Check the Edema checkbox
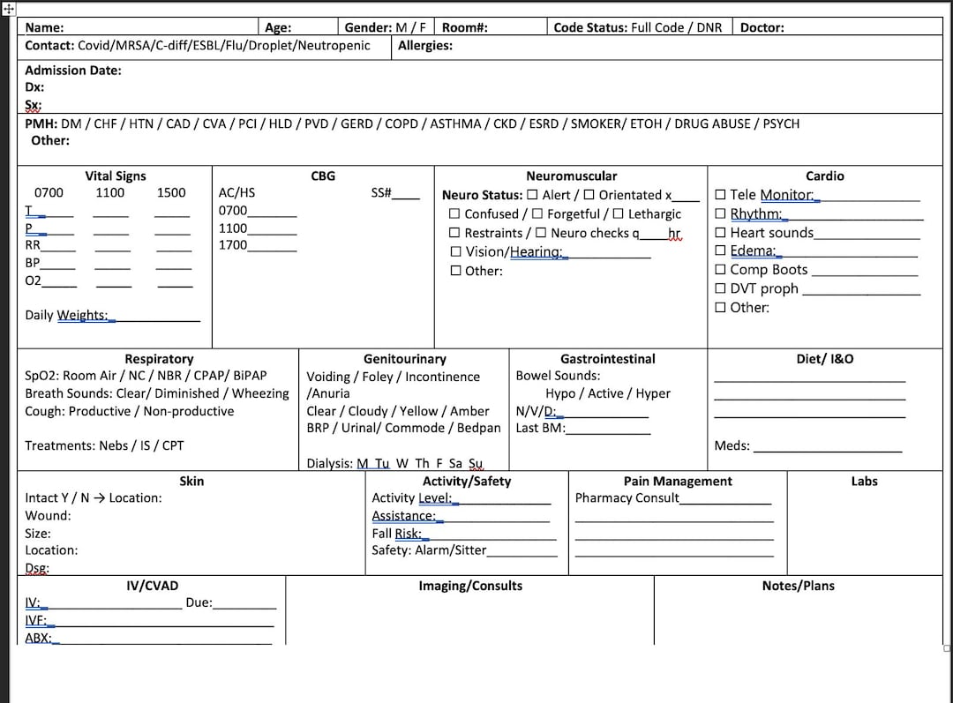 pyautogui.click(x=721, y=251)
